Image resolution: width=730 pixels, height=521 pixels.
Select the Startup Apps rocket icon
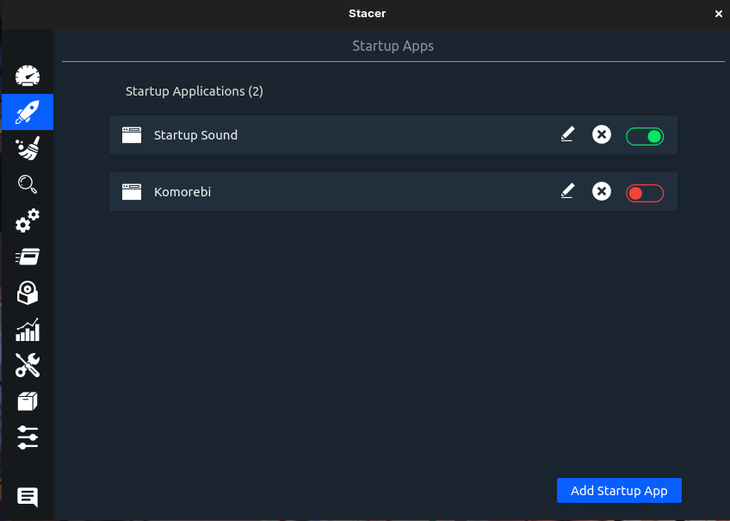[x=28, y=112]
